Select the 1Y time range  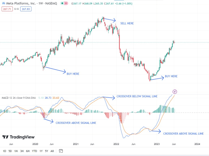(x=41, y=151)
